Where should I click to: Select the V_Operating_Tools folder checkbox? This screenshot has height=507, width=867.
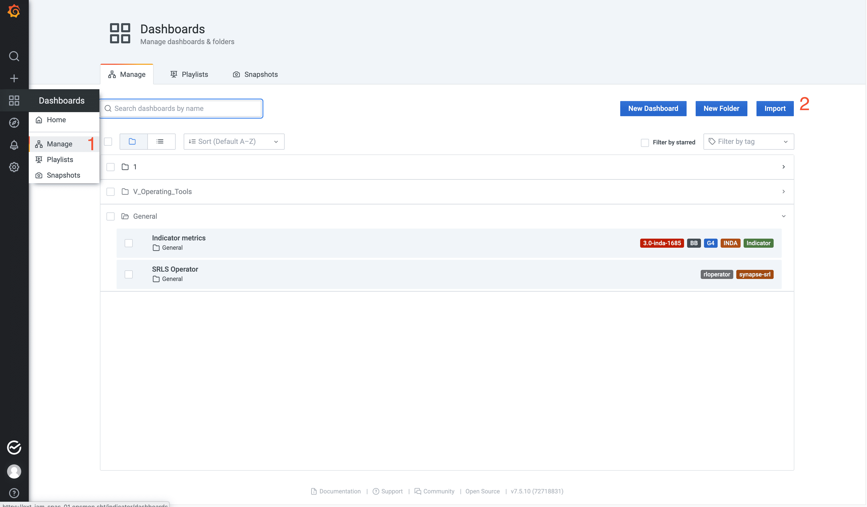111,192
